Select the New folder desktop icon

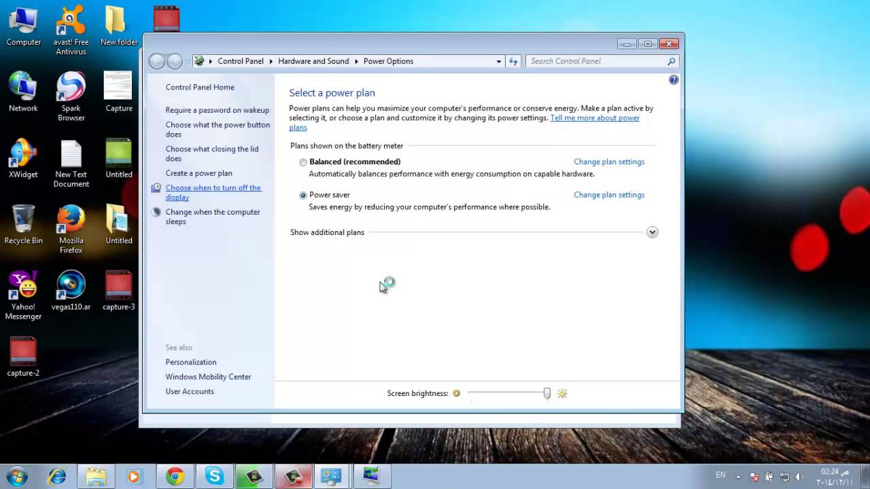pyautogui.click(x=118, y=26)
